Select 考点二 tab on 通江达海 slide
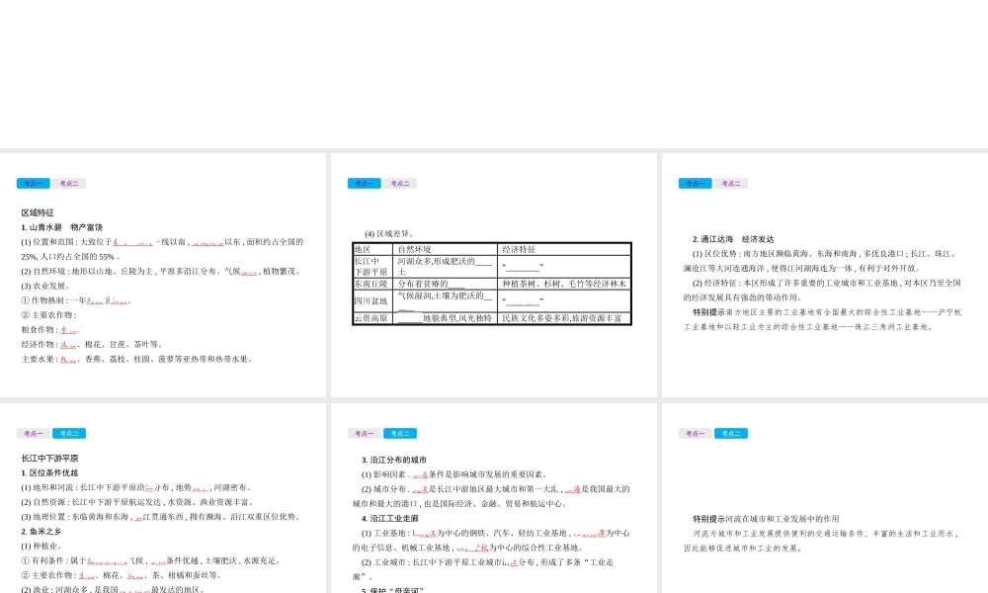Viewport: 988px width, 593px height. point(731,184)
